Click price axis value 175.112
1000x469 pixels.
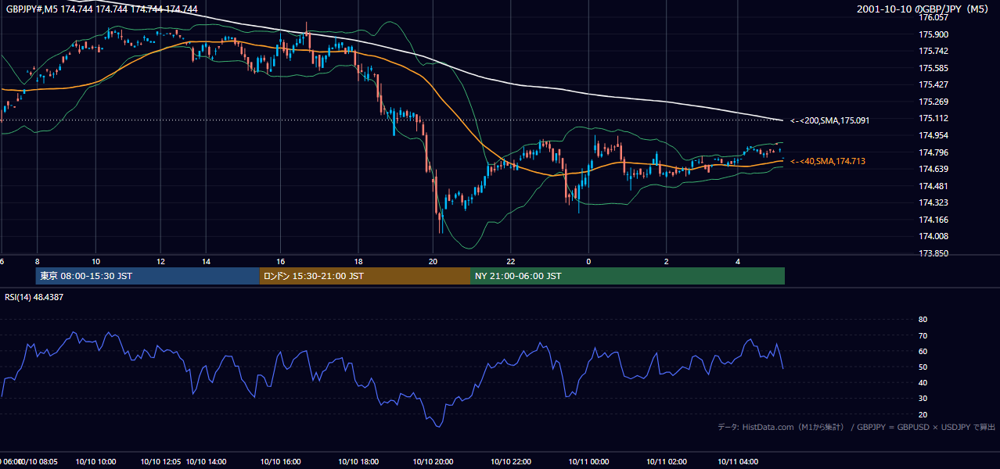point(933,119)
